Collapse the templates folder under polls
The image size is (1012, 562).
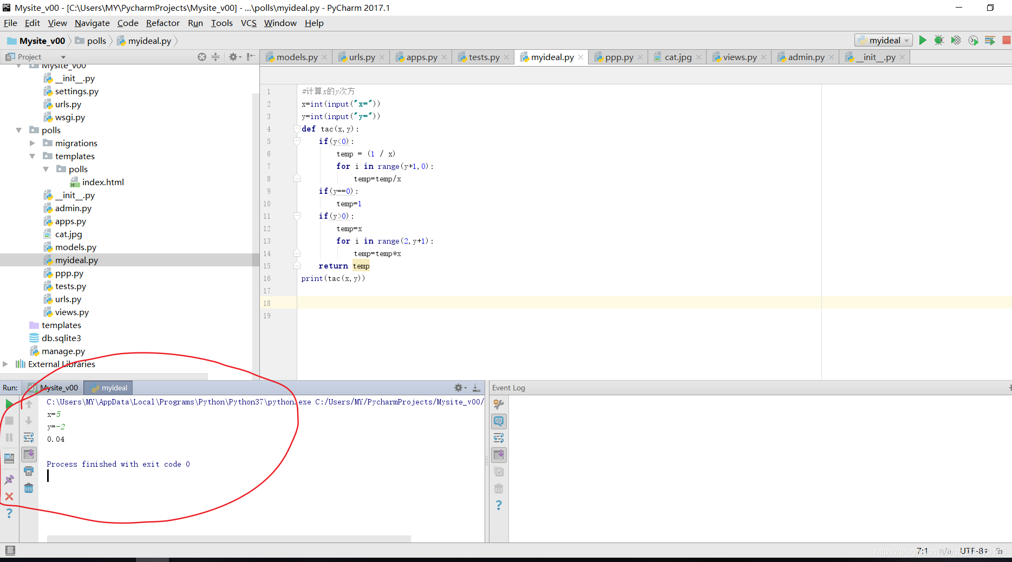point(32,156)
